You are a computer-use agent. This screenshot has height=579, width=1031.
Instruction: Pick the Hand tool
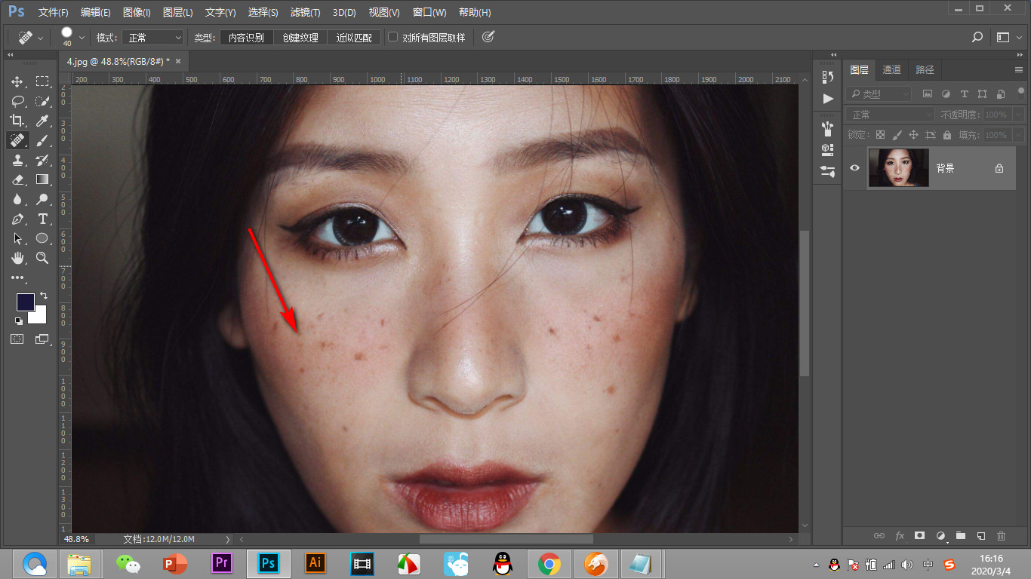pos(17,258)
